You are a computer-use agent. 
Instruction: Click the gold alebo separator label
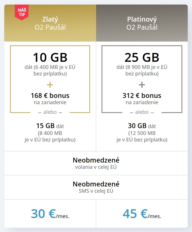(50, 112)
